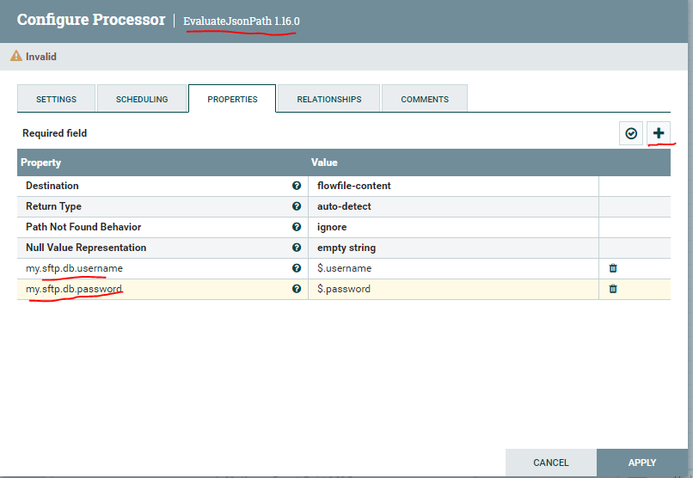Screen dimensions: 693x478
Task: Click the Verify properties checkmark icon
Action: pyautogui.click(x=631, y=133)
